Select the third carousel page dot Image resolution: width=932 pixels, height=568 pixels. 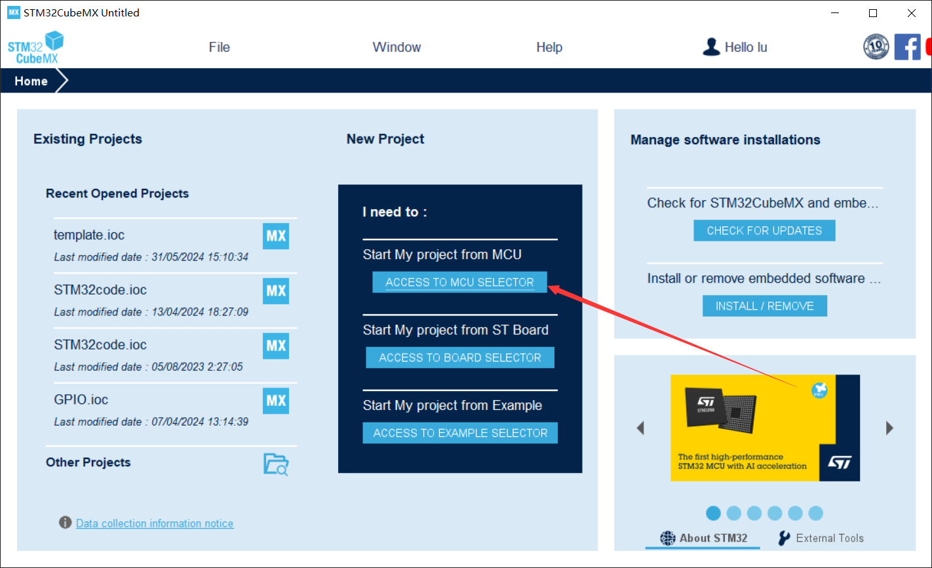(754, 513)
